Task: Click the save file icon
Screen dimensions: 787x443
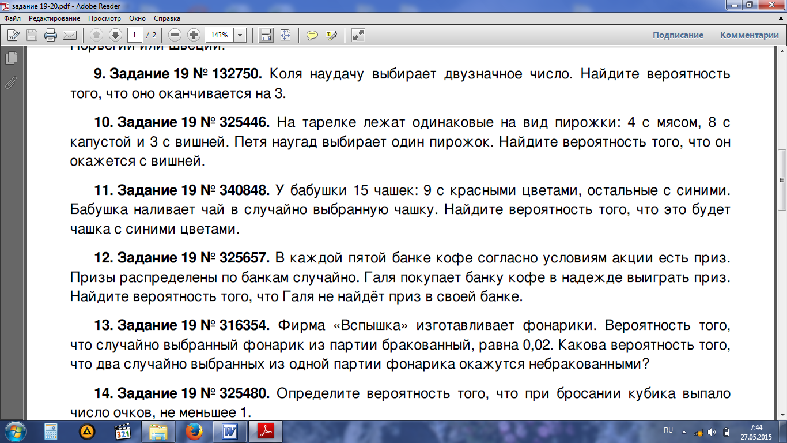Action: pos(32,35)
